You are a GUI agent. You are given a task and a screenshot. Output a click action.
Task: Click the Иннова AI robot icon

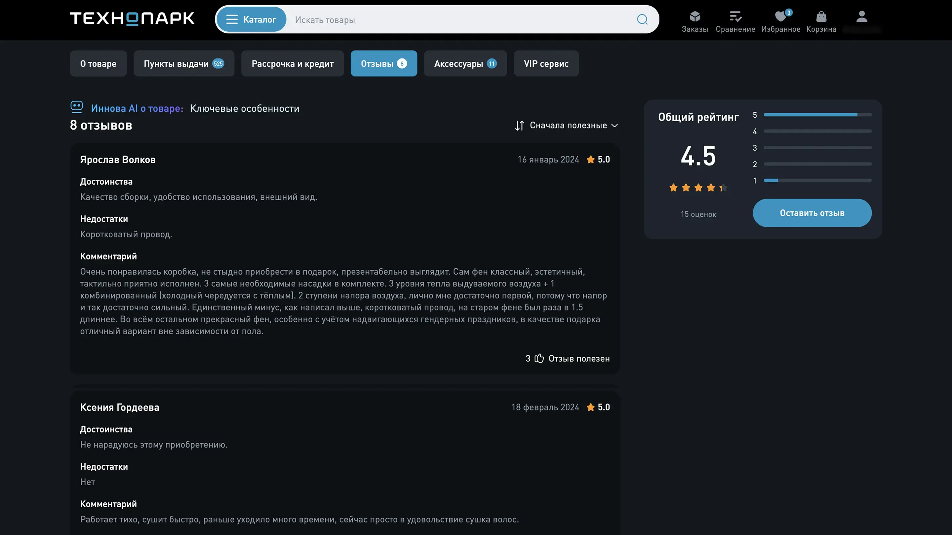76,107
